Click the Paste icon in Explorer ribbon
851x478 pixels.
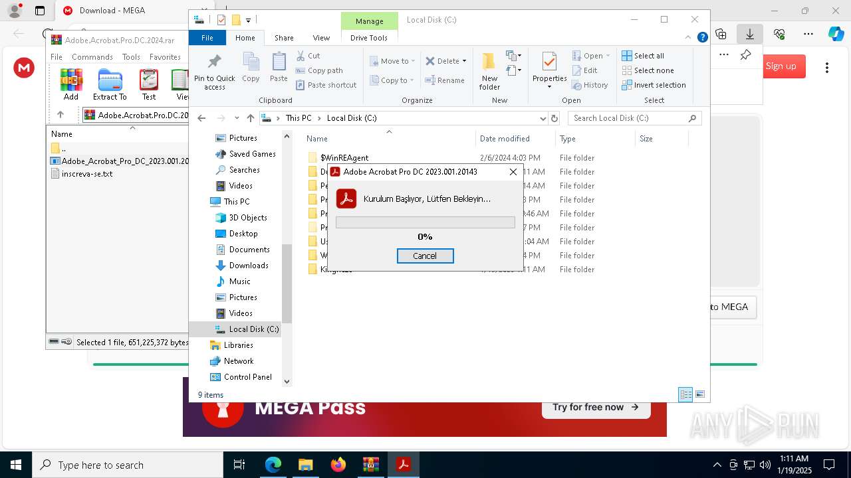tap(279, 68)
